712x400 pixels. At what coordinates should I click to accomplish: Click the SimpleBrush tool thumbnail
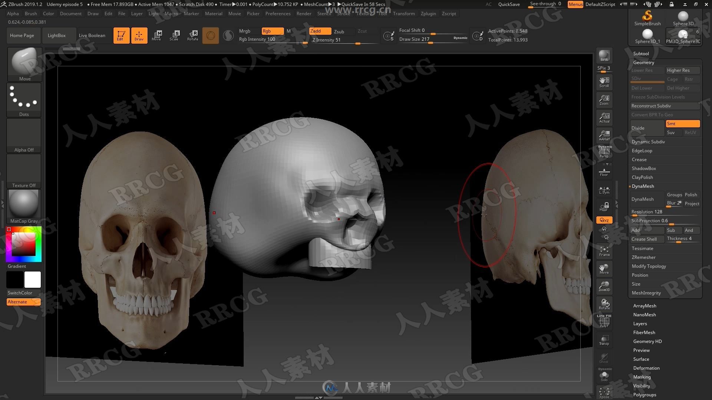click(x=647, y=19)
